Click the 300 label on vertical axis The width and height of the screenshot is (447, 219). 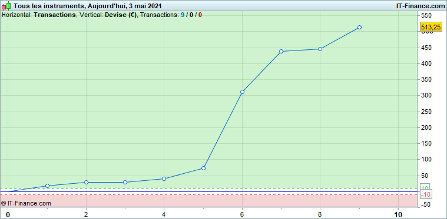pyautogui.click(x=426, y=96)
